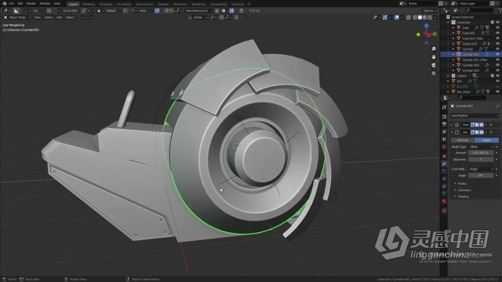Open the viewport Select menu
The height and width of the screenshot is (282, 502).
49,17
